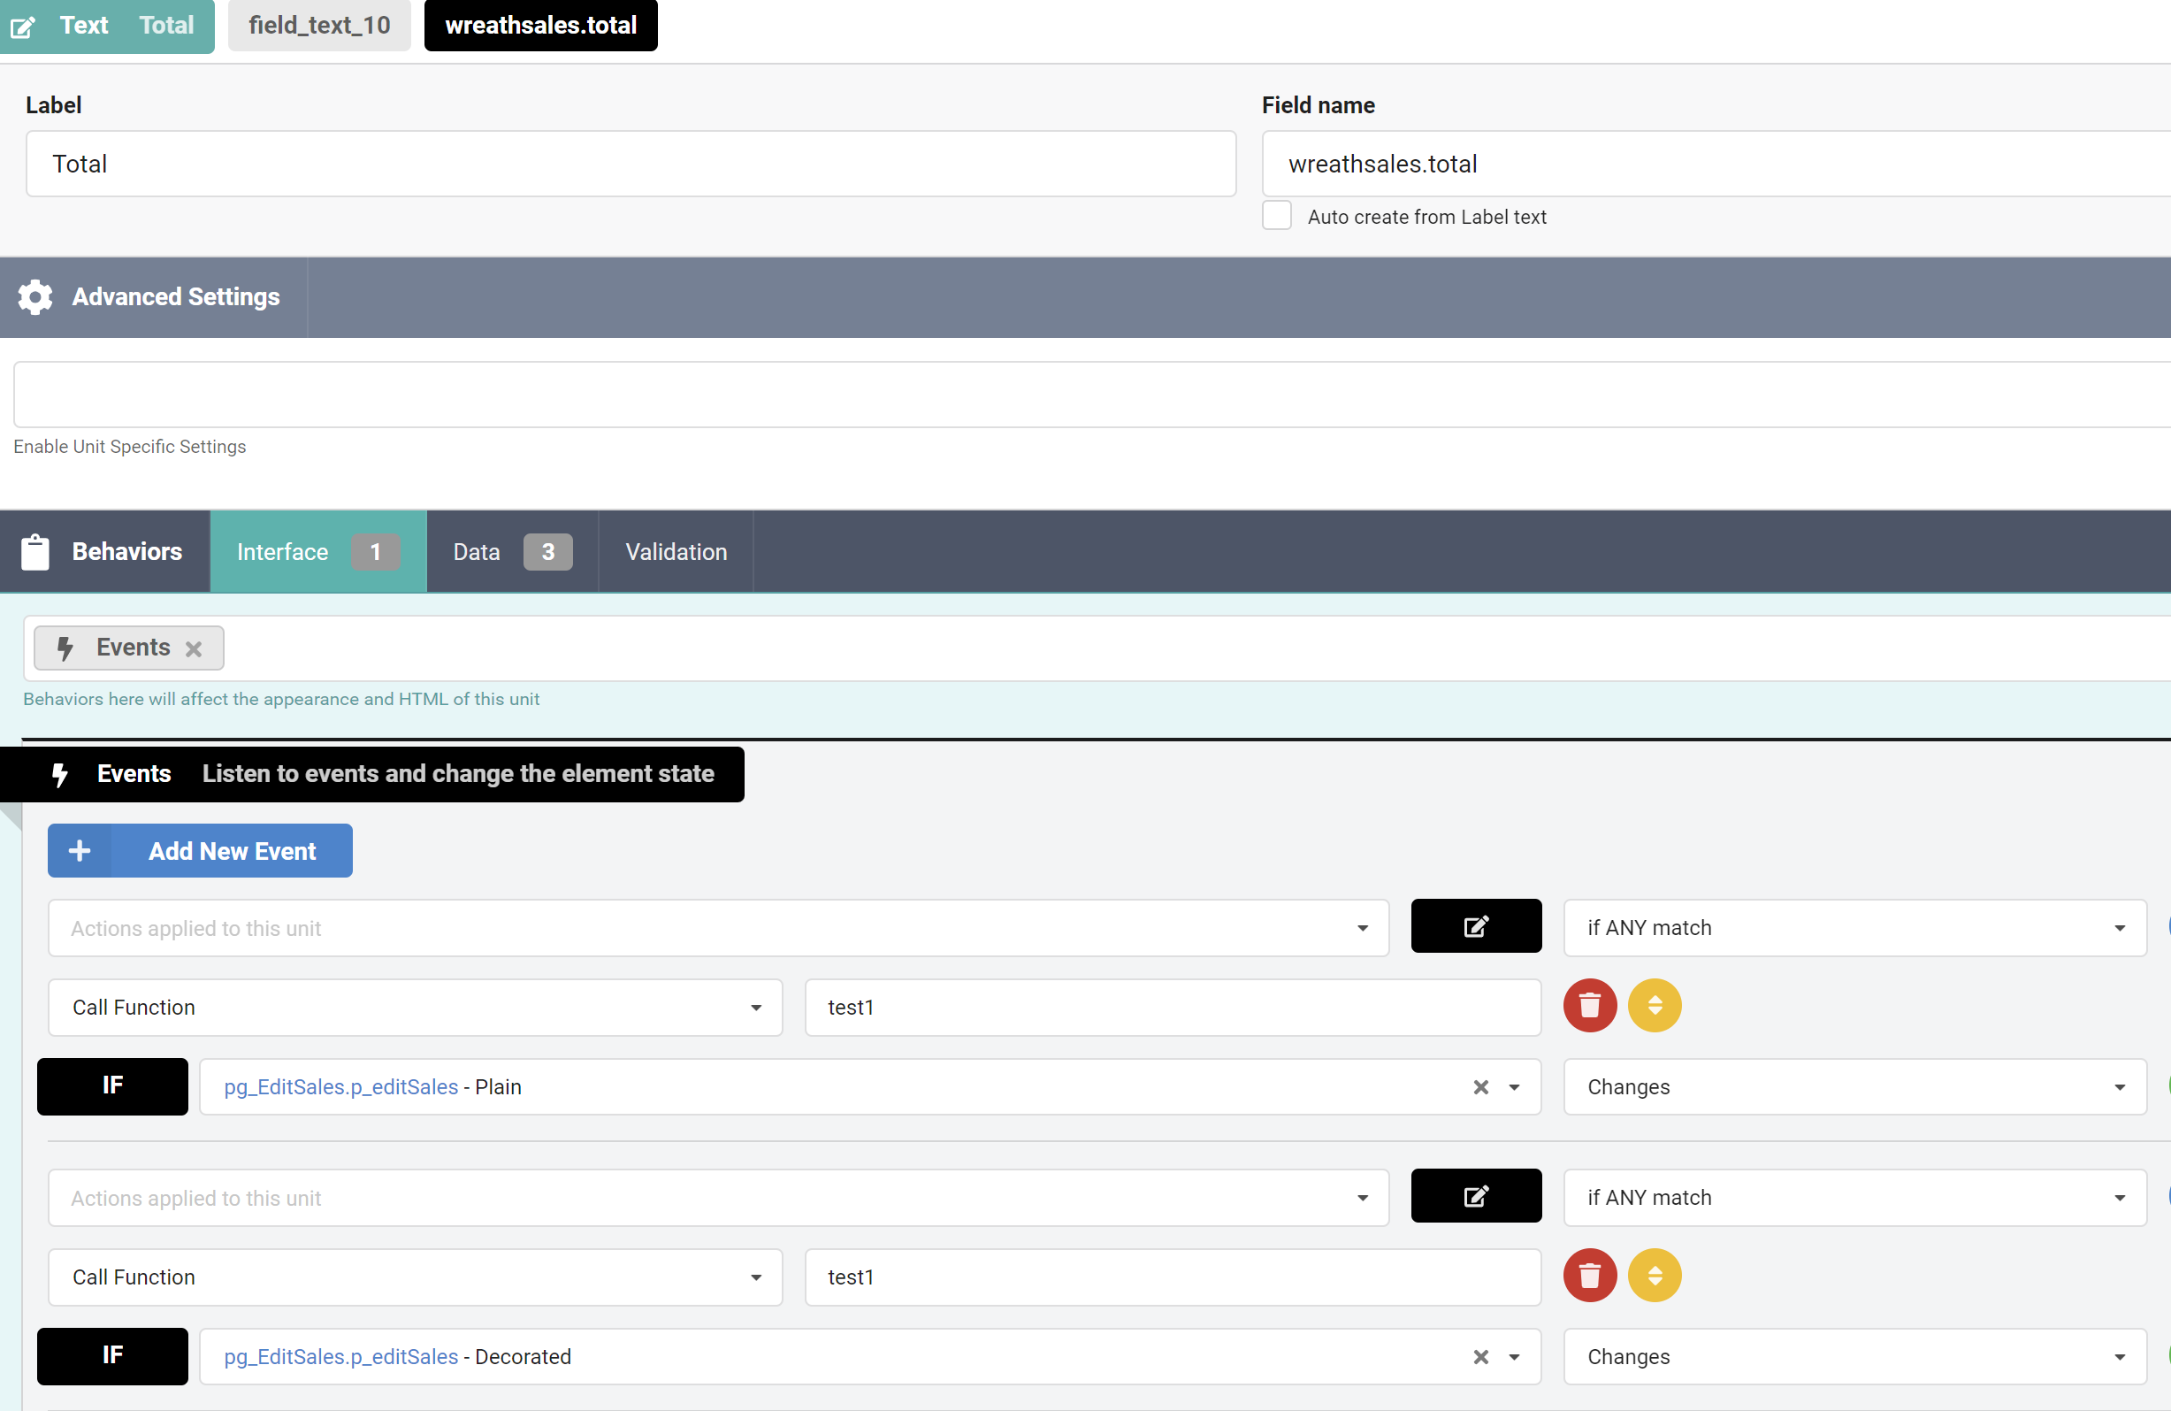
Task: Clear the Decorated condition field with X
Action: pyautogui.click(x=1480, y=1357)
